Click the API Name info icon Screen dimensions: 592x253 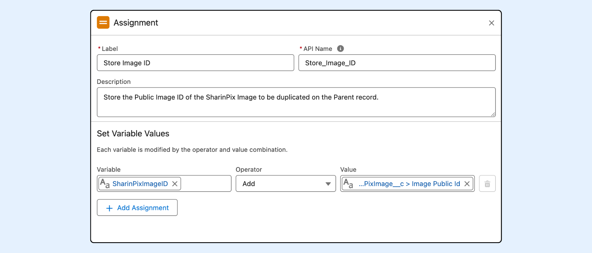[x=340, y=49]
